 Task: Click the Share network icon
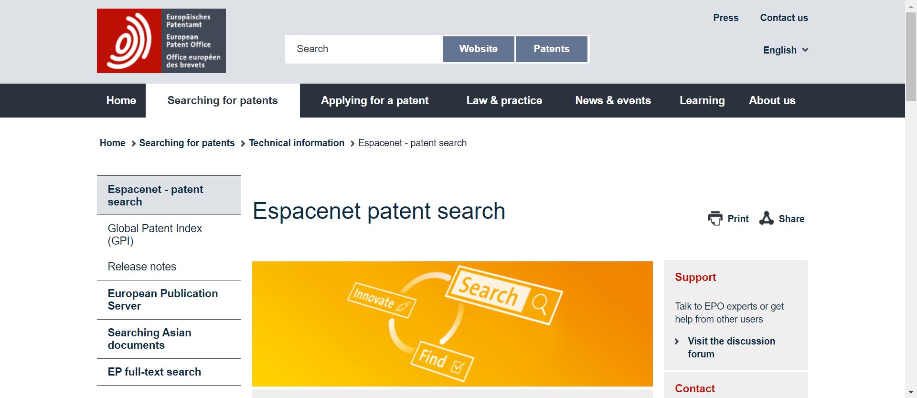[766, 218]
